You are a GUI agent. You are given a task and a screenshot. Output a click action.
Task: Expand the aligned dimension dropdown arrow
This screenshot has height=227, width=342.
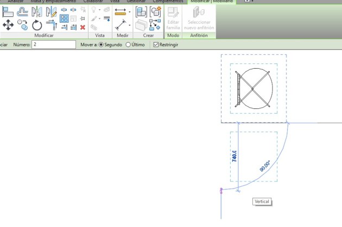tap(129, 11)
